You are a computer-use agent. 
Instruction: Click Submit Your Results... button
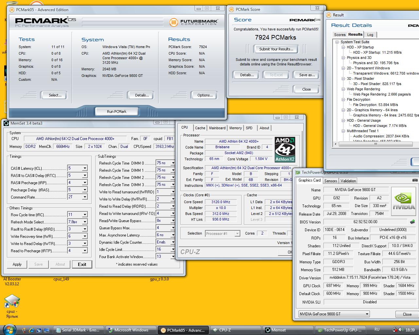(x=276, y=49)
